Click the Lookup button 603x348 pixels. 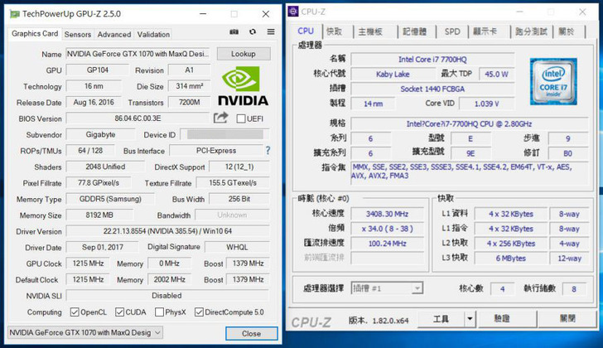point(244,54)
